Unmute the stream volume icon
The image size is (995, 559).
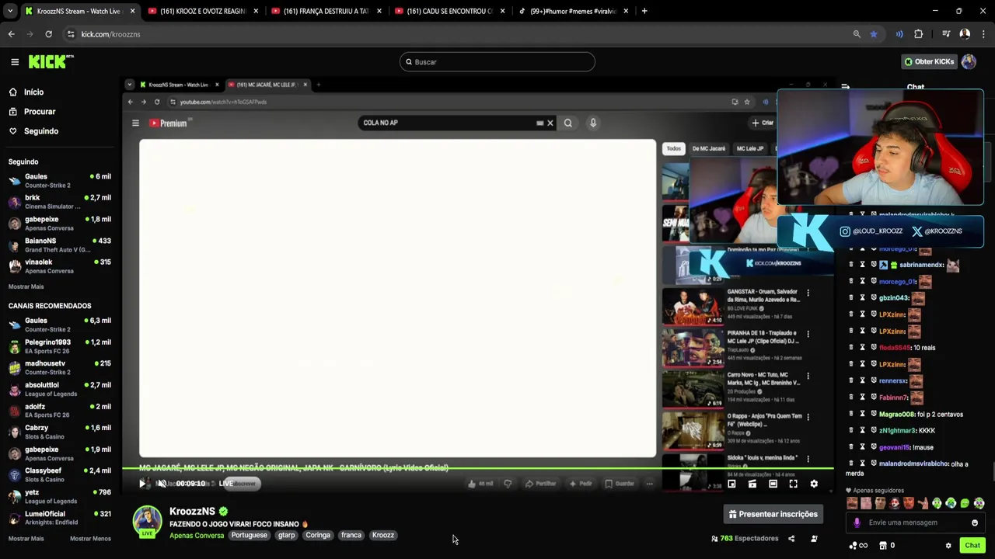[162, 484]
